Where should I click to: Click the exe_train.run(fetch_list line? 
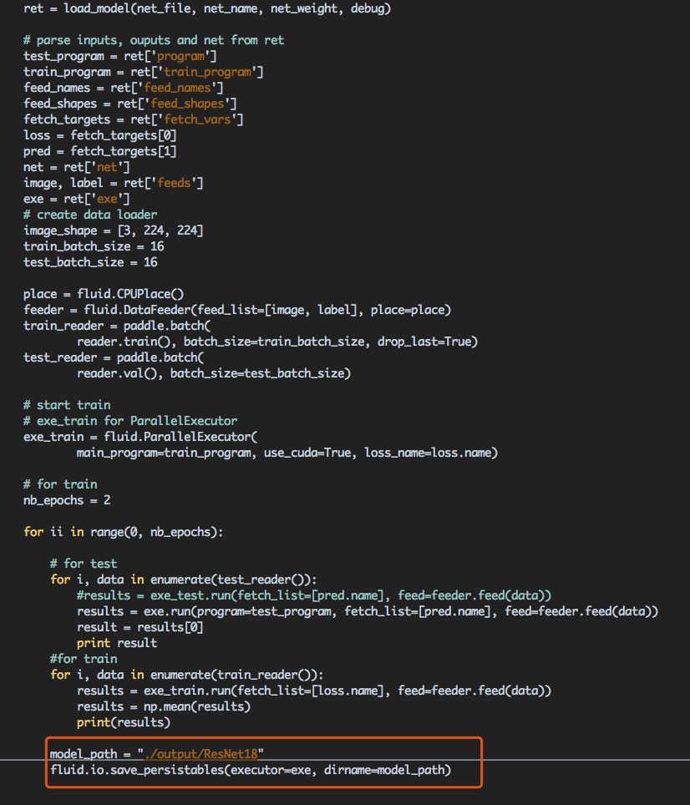314,691
